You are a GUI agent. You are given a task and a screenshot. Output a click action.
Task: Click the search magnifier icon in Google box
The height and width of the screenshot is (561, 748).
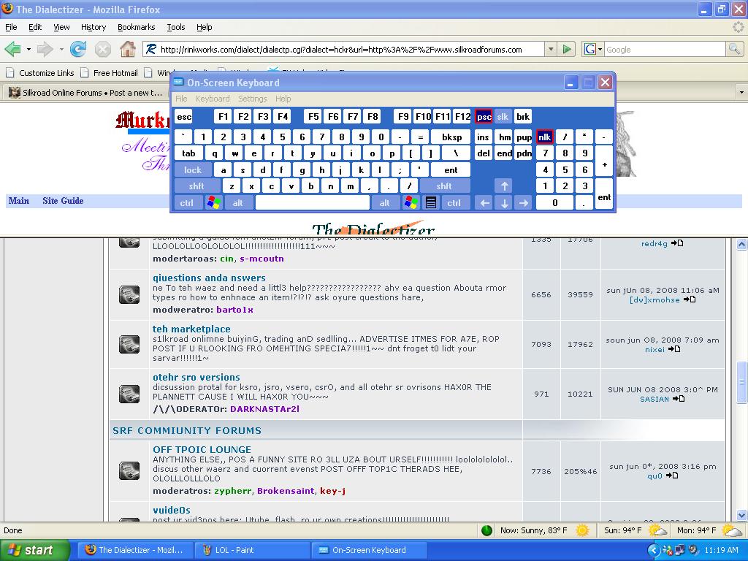(734, 50)
